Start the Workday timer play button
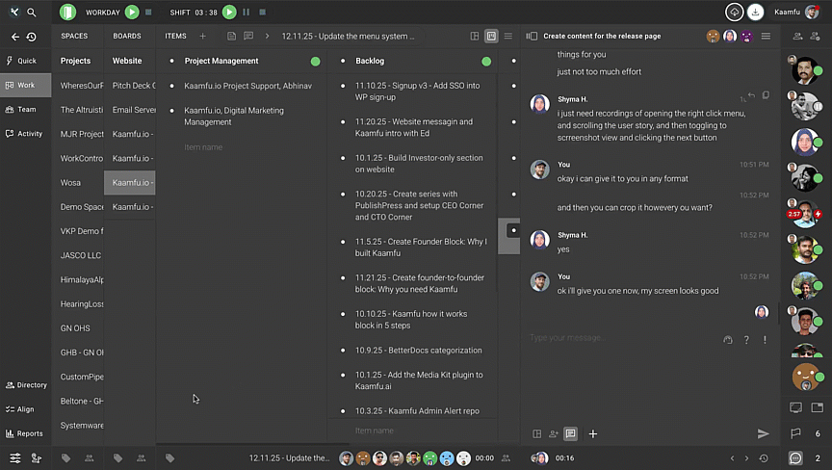 (x=132, y=13)
